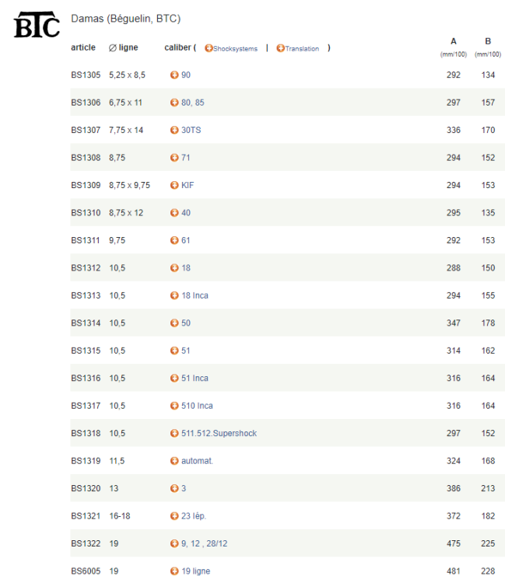
Task: Select article number BS1305
Action: [86, 75]
